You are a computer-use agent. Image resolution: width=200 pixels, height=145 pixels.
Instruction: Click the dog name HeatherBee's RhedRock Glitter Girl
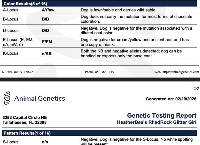[x=157, y=122]
